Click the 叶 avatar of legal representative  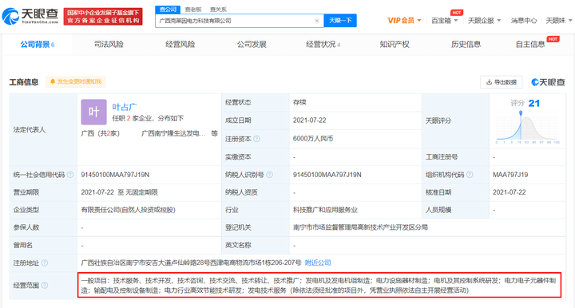click(94, 112)
